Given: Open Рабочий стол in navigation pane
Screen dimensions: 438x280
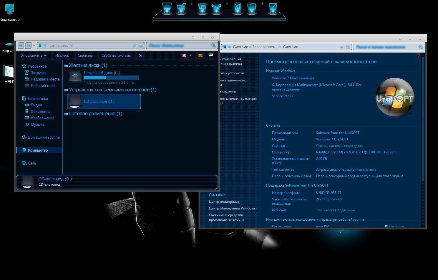Looking at the screenshot, I should click(40, 85).
